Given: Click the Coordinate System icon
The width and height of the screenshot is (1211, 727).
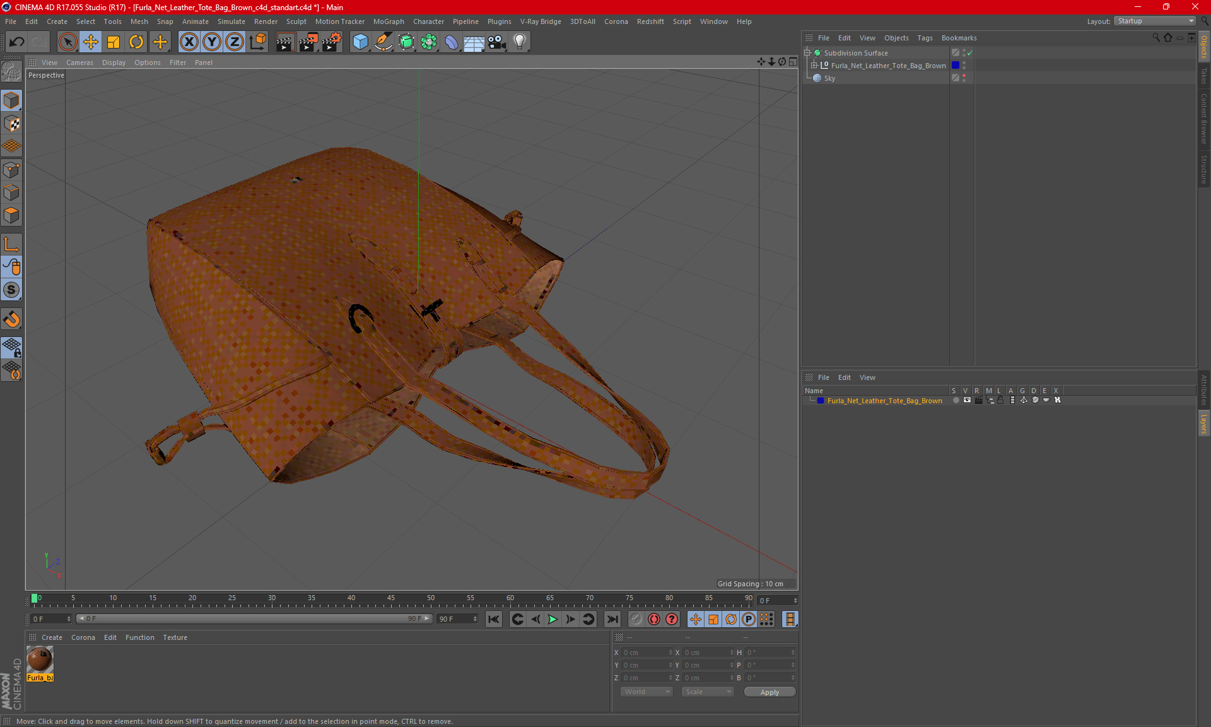Looking at the screenshot, I should click(258, 42).
